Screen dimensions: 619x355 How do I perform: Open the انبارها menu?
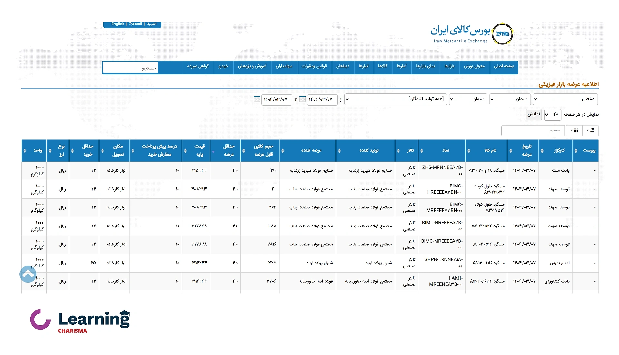pyautogui.click(x=364, y=66)
